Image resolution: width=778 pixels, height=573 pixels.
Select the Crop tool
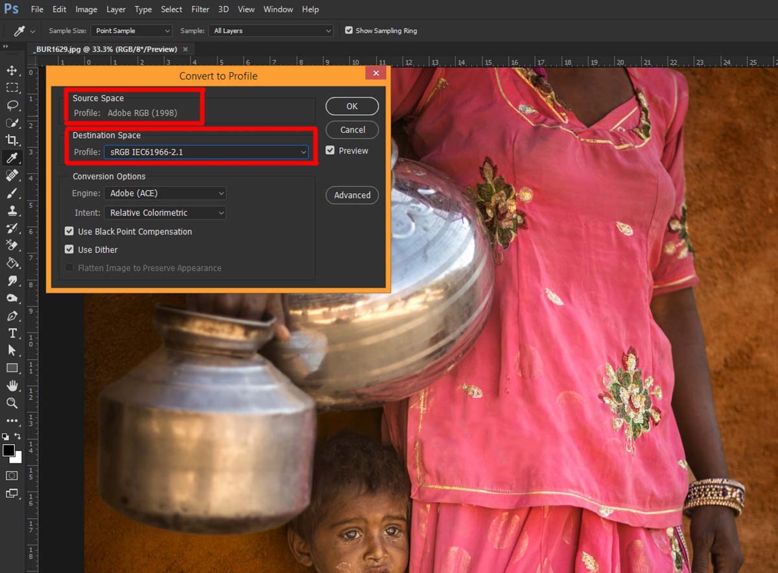[x=12, y=140]
